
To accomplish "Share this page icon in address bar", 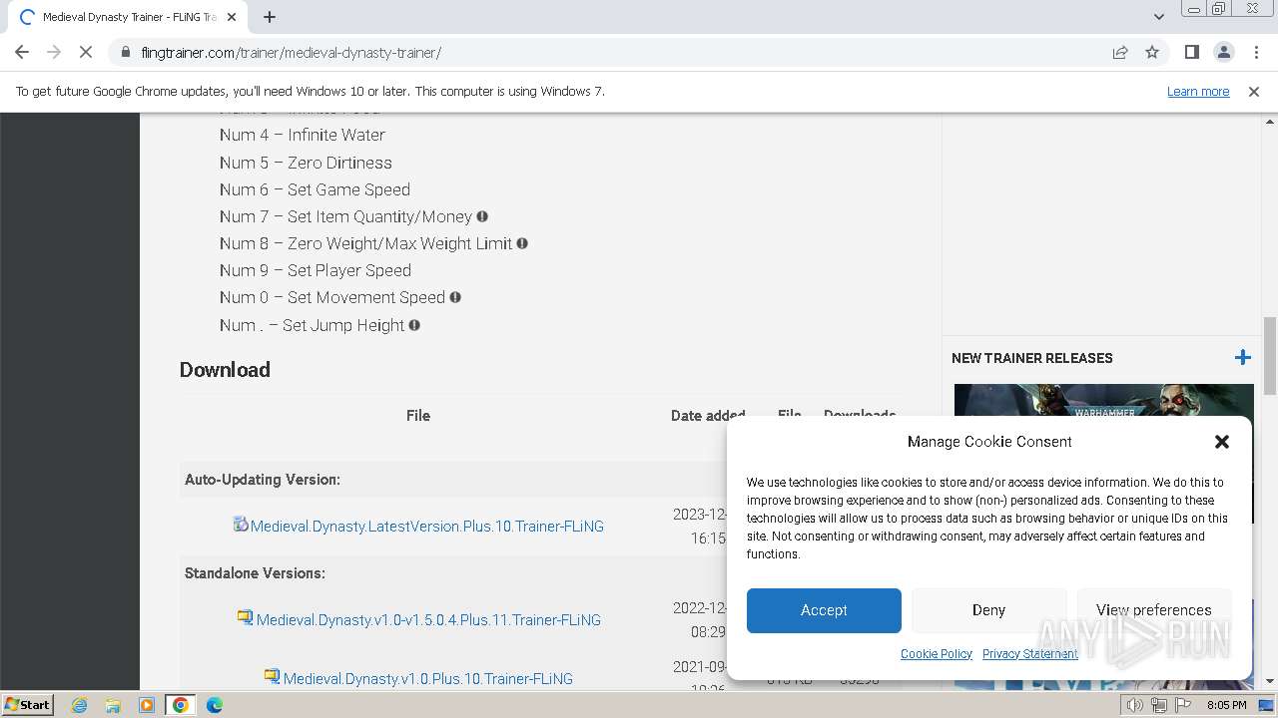I will tap(1120, 52).
